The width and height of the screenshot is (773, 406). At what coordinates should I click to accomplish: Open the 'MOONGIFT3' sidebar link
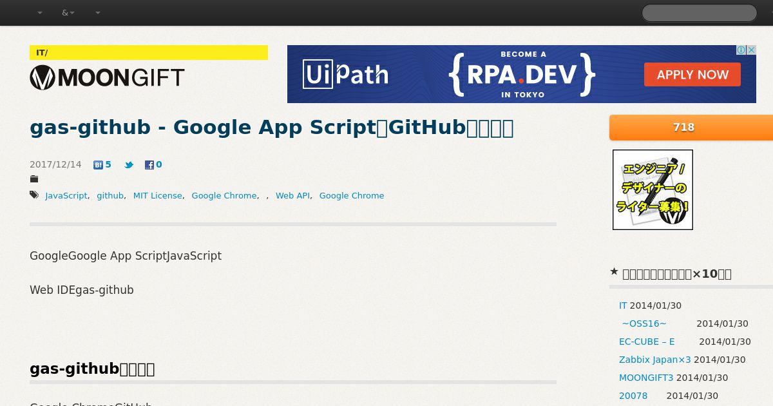pos(646,378)
